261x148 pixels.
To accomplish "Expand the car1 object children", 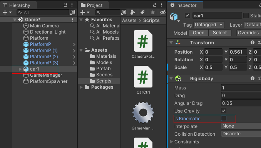I will 20,69.
